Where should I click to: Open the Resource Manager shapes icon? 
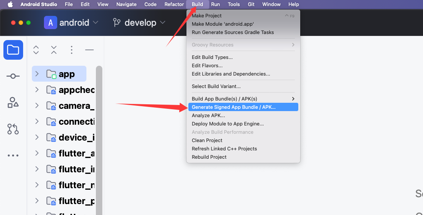(x=13, y=102)
